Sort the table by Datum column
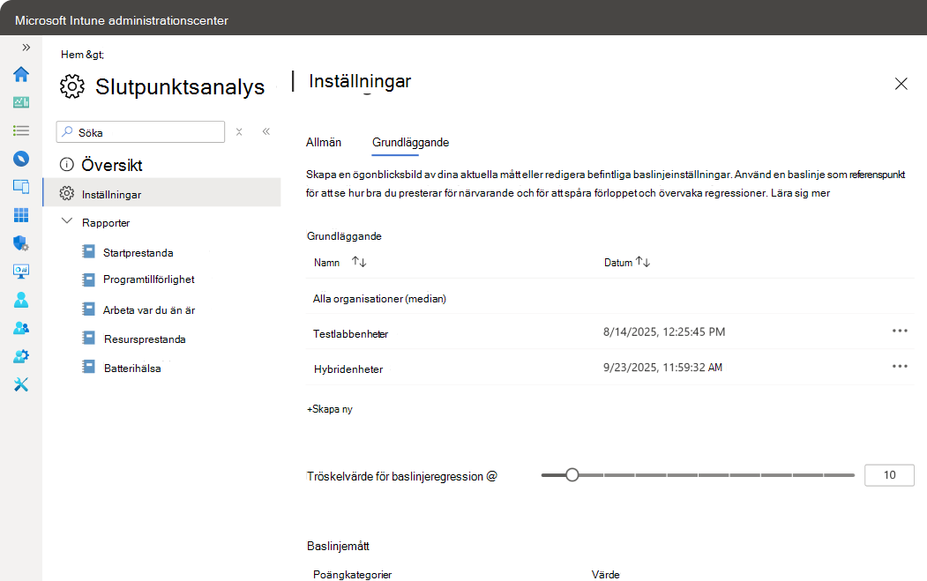The width and height of the screenshot is (927, 581). pyautogui.click(x=643, y=261)
